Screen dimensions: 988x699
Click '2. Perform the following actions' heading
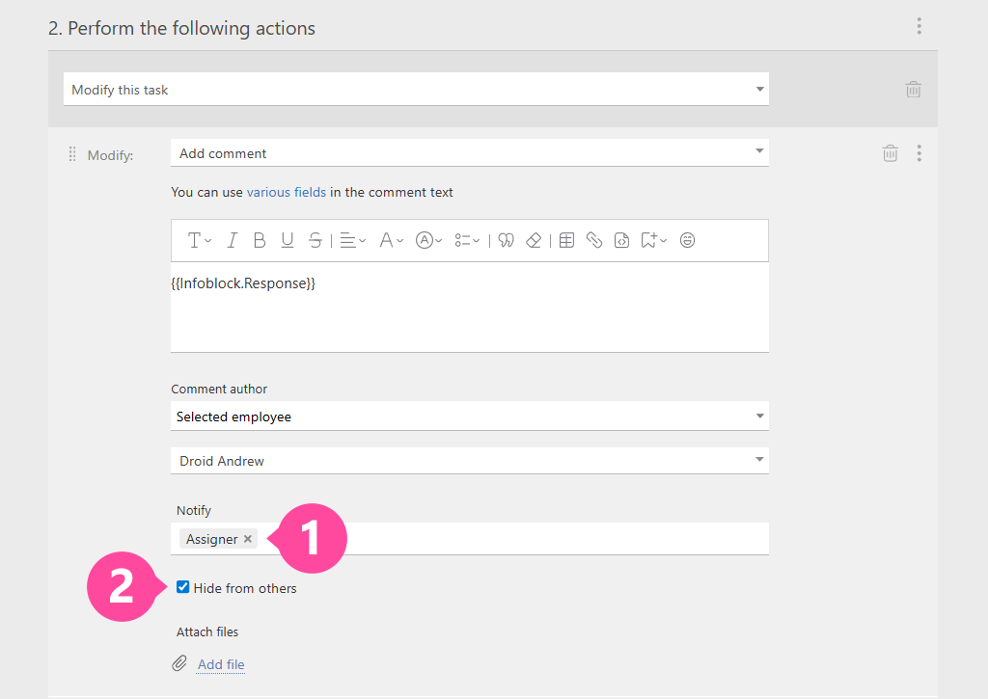(181, 28)
